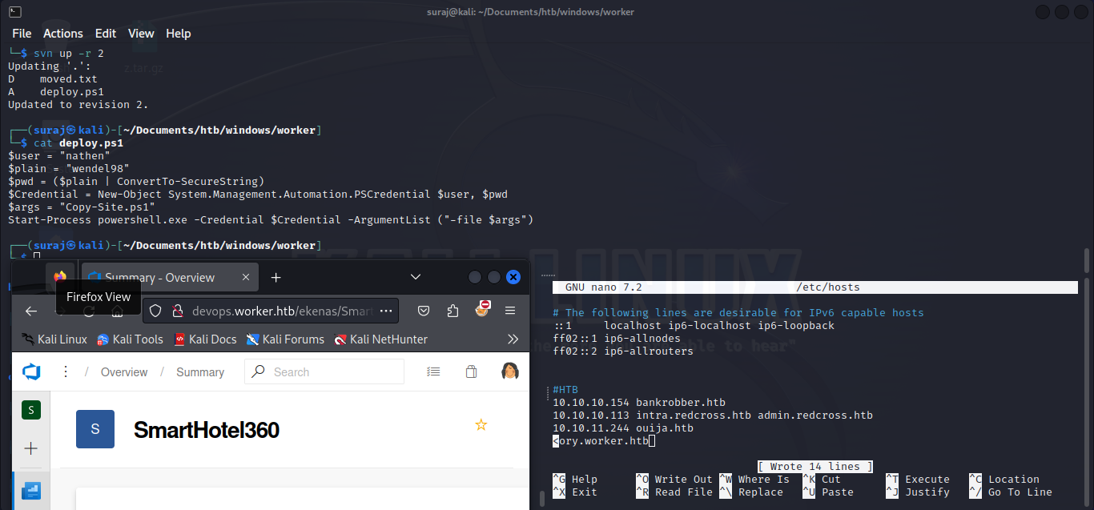Click the ^O Write Out nano shortcut
This screenshot has height=510, width=1094.
point(674,480)
